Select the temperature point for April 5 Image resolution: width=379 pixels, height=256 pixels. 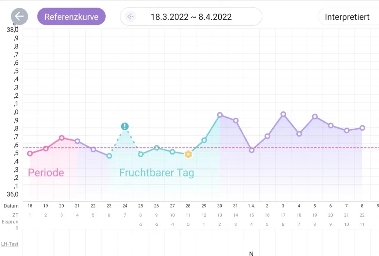(x=315, y=116)
